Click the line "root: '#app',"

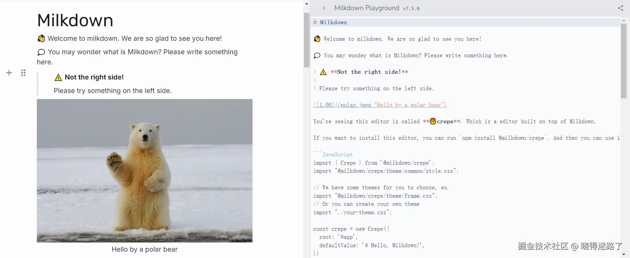tap(338, 237)
